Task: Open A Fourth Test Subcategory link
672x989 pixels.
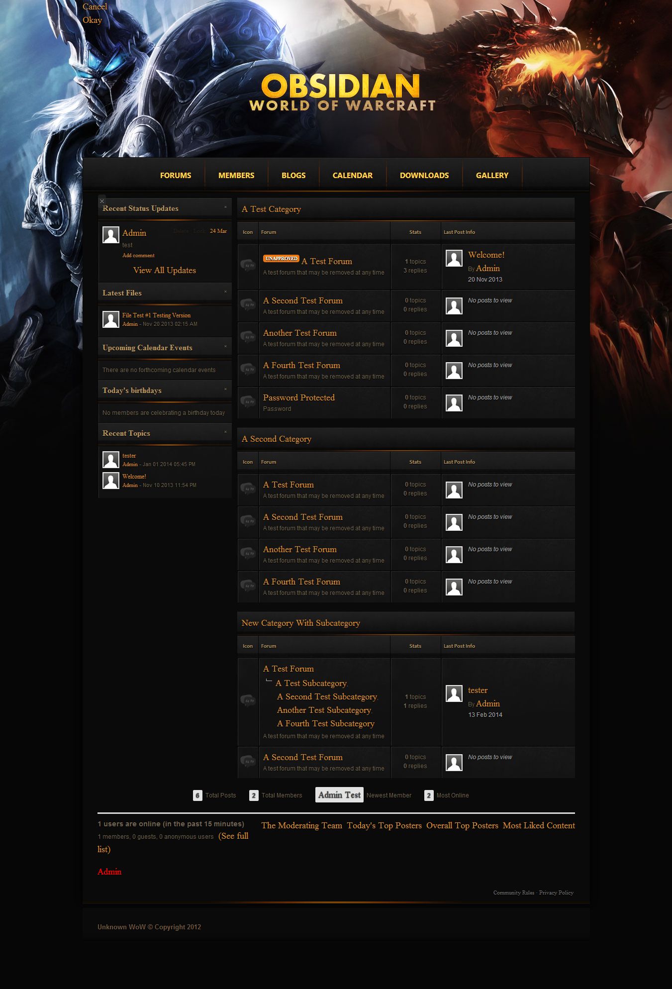Action: pyautogui.click(x=325, y=723)
